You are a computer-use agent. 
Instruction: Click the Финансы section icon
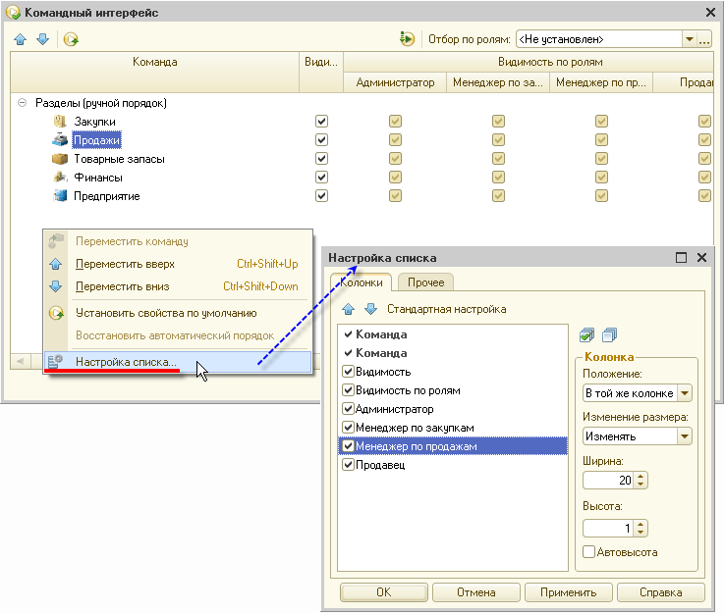click(x=60, y=177)
